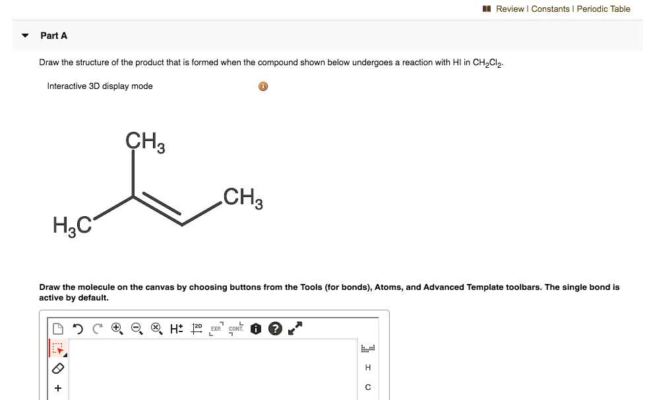Open the Periodic Table from the top bar

click(603, 9)
